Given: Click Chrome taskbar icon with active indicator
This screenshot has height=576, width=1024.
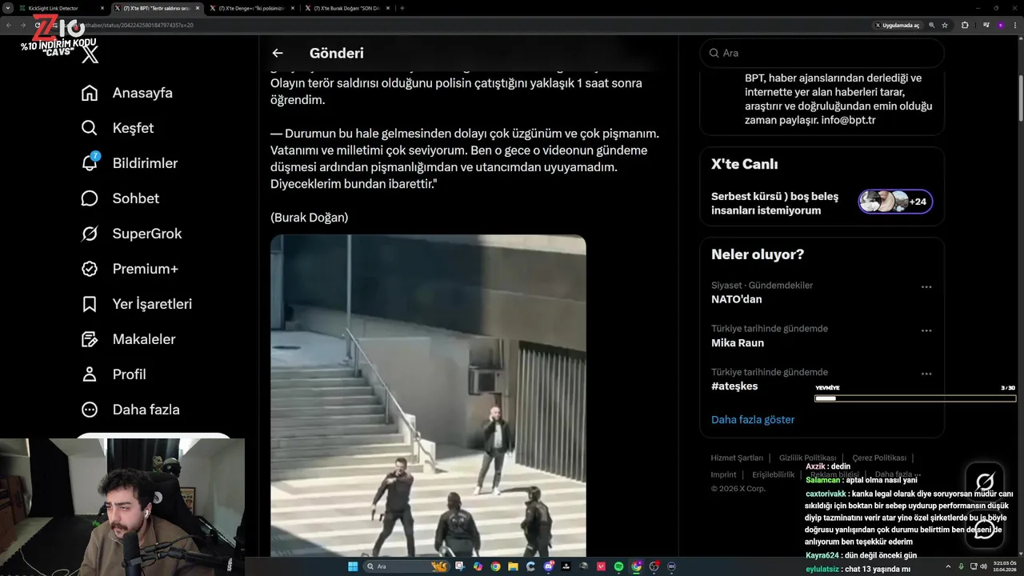Looking at the screenshot, I should (x=636, y=566).
